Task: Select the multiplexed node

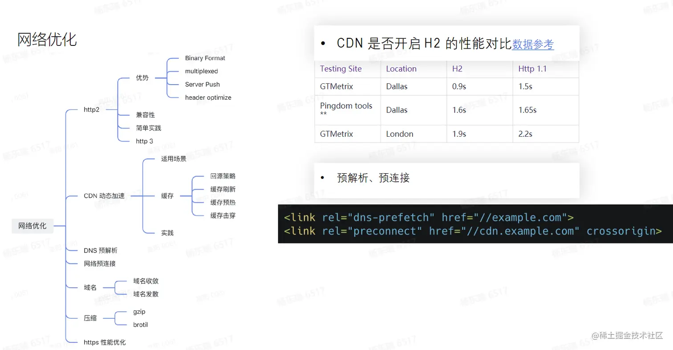Action: (x=202, y=71)
